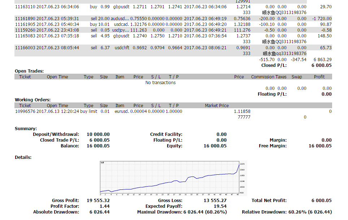Click the Expected Payoff value 19.54
The image size is (348, 220).
pyautogui.click(x=220, y=206)
